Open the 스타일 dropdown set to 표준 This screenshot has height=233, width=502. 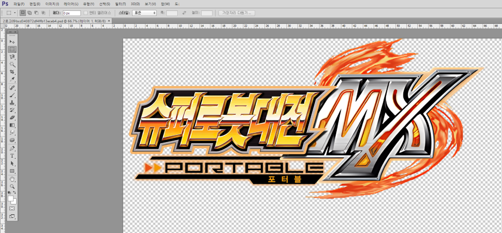point(144,13)
